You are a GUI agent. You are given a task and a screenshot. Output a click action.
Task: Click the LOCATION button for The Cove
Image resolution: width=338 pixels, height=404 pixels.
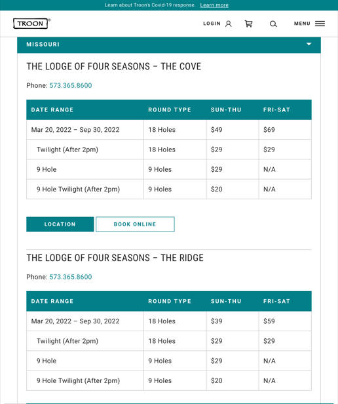(x=60, y=224)
